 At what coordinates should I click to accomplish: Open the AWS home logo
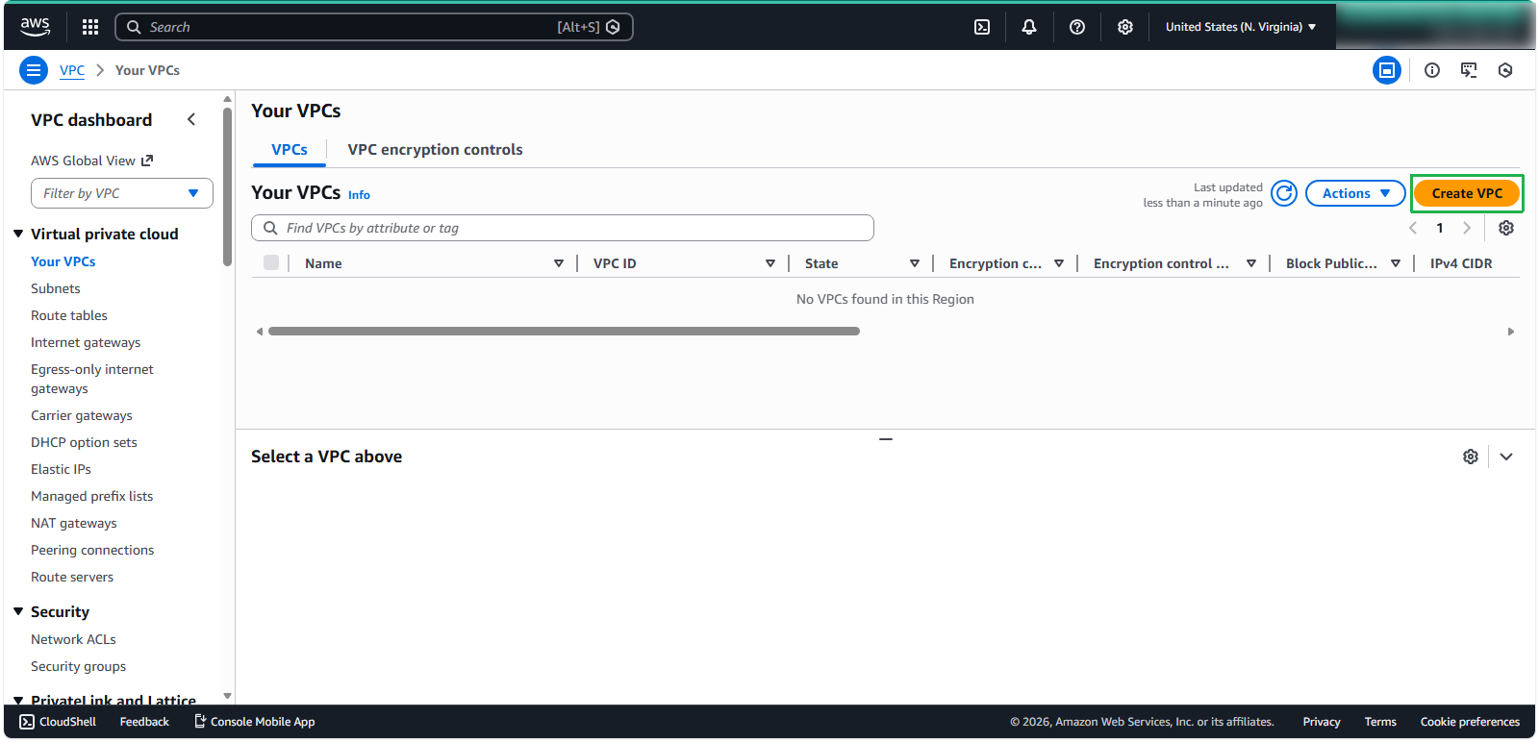(36, 27)
